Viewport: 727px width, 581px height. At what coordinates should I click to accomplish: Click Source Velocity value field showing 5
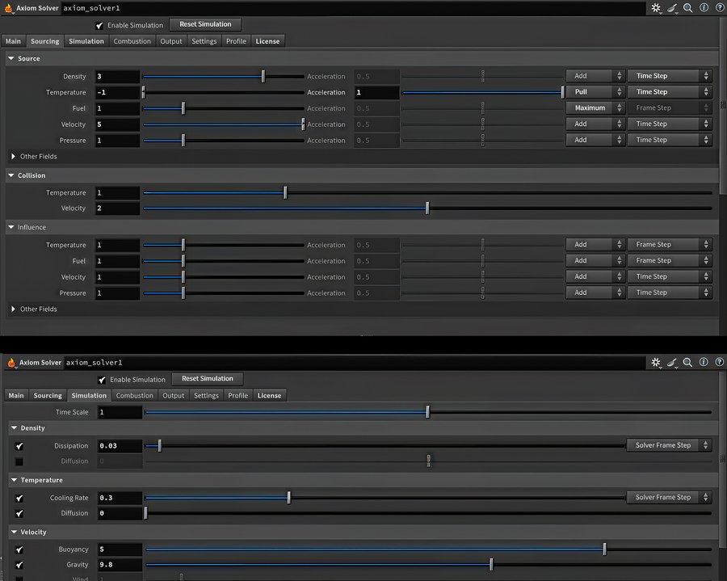coord(117,124)
